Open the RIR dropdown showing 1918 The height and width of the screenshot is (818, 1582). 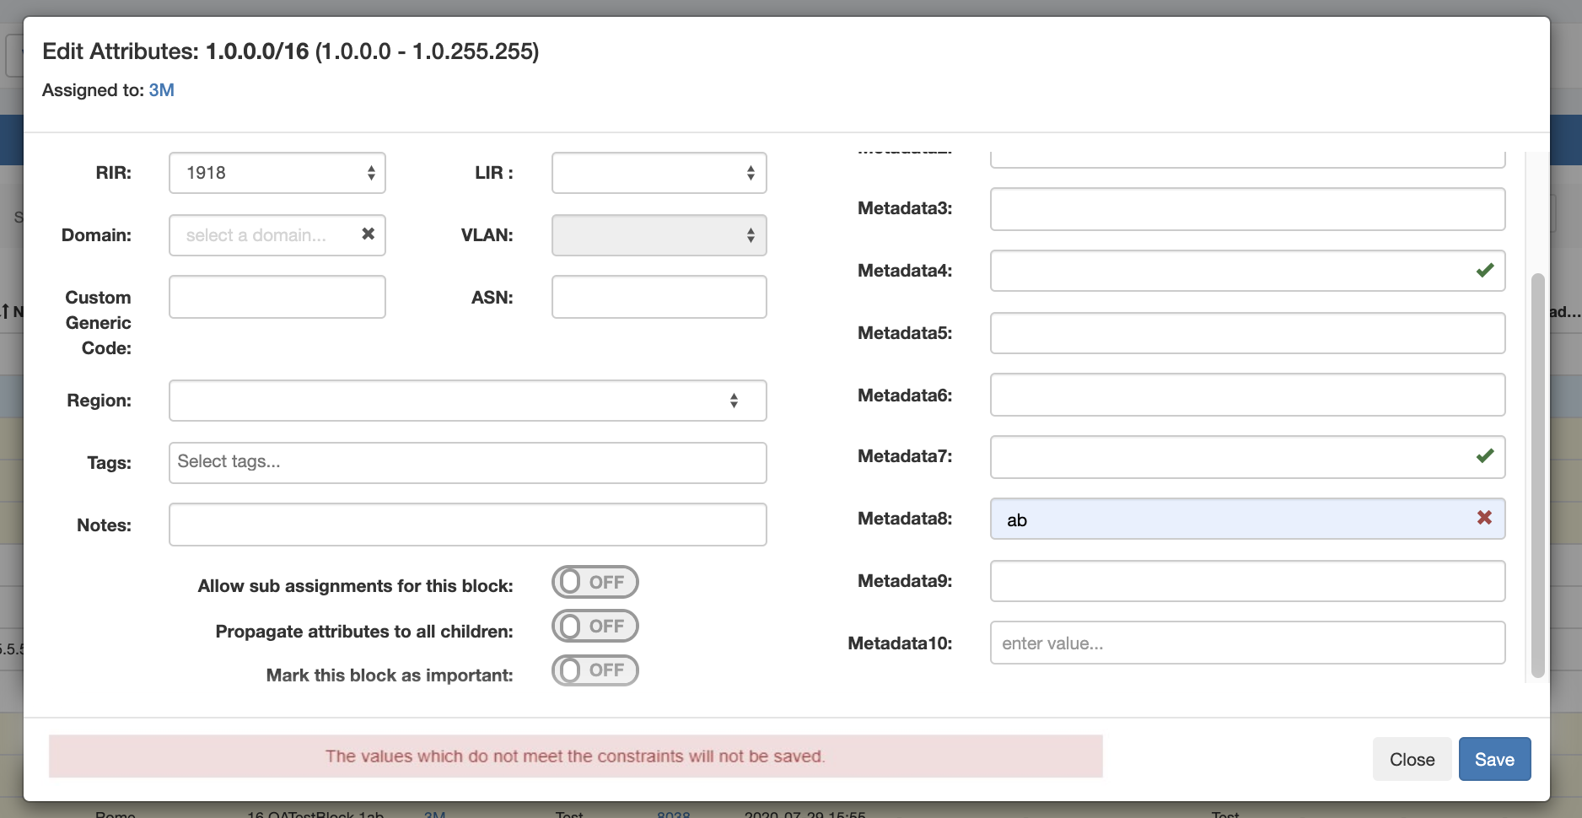click(277, 173)
